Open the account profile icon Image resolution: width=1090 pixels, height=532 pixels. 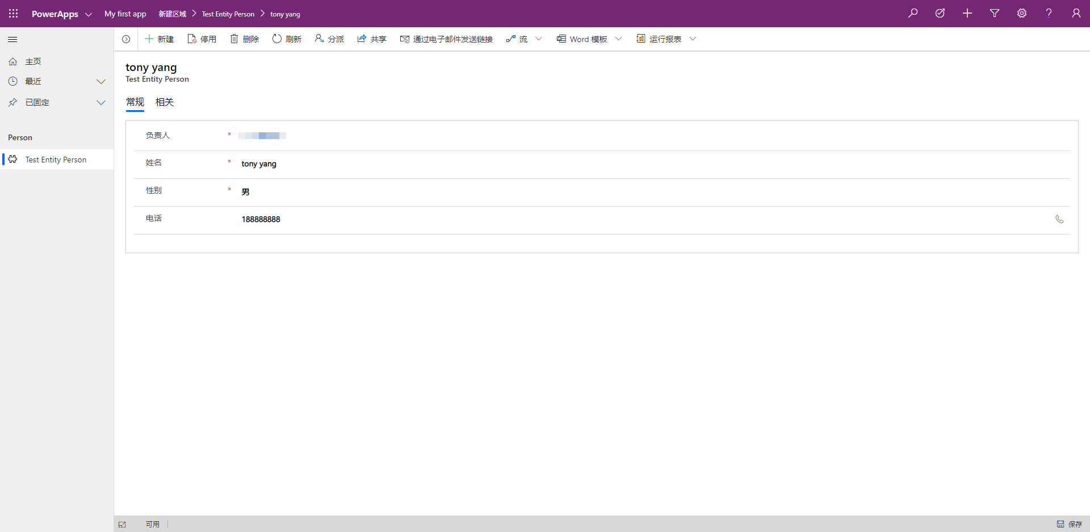click(1076, 12)
